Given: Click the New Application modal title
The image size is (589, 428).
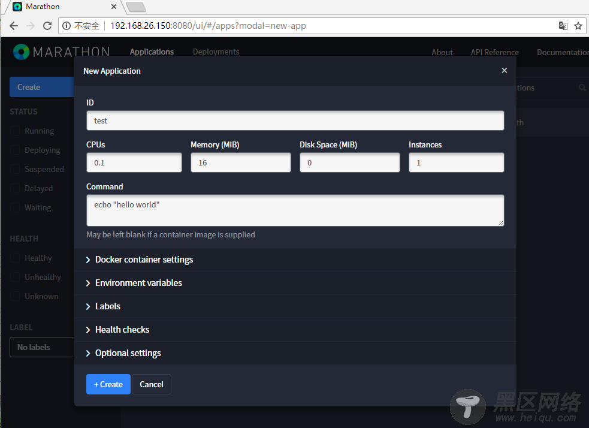Looking at the screenshot, I should click(112, 71).
